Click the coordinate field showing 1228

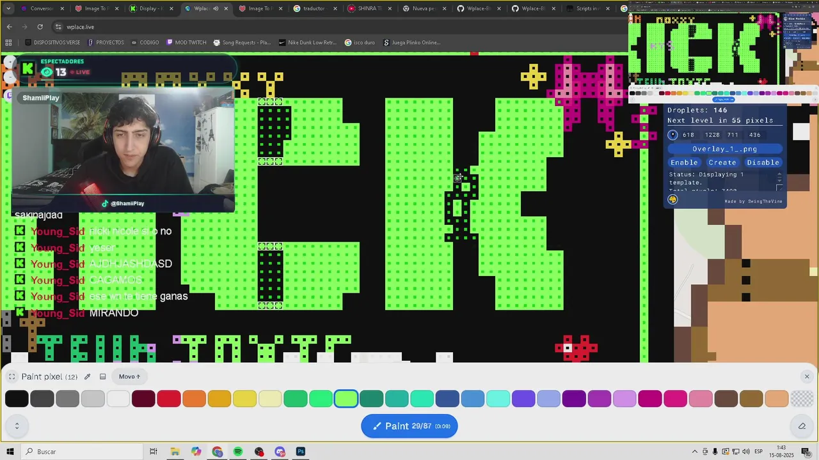[713, 135]
